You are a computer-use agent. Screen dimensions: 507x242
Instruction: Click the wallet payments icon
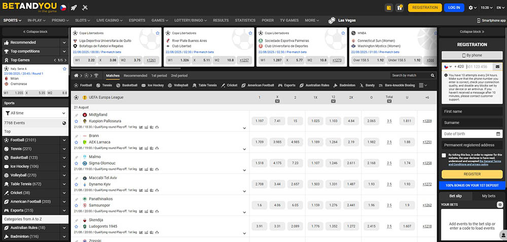click(x=389, y=8)
